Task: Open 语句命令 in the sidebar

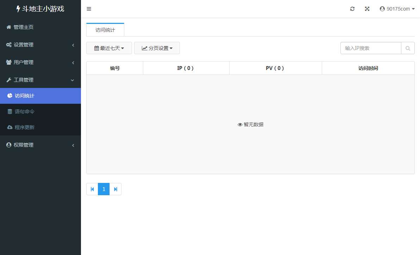Action: click(25, 111)
